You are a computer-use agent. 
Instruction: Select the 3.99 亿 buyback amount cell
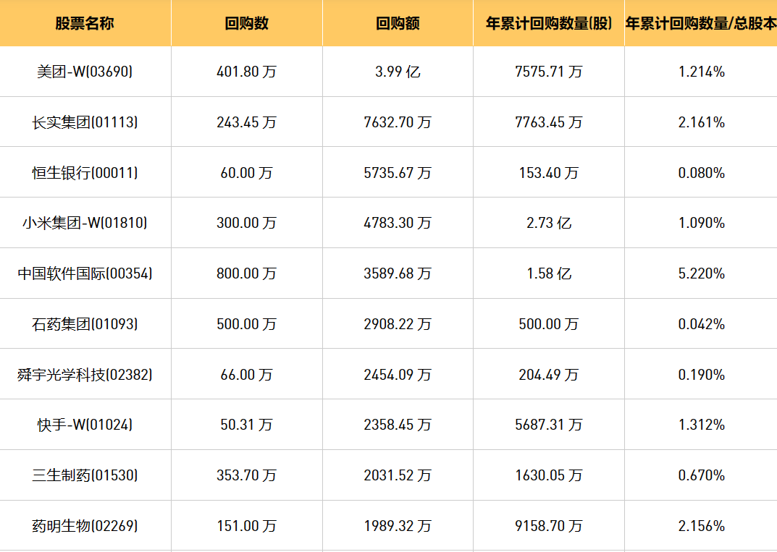tap(398, 72)
